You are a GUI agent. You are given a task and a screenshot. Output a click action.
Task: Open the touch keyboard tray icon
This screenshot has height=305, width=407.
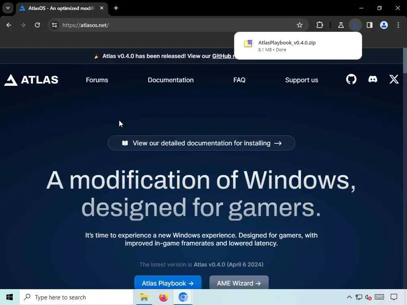(x=379, y=297)
